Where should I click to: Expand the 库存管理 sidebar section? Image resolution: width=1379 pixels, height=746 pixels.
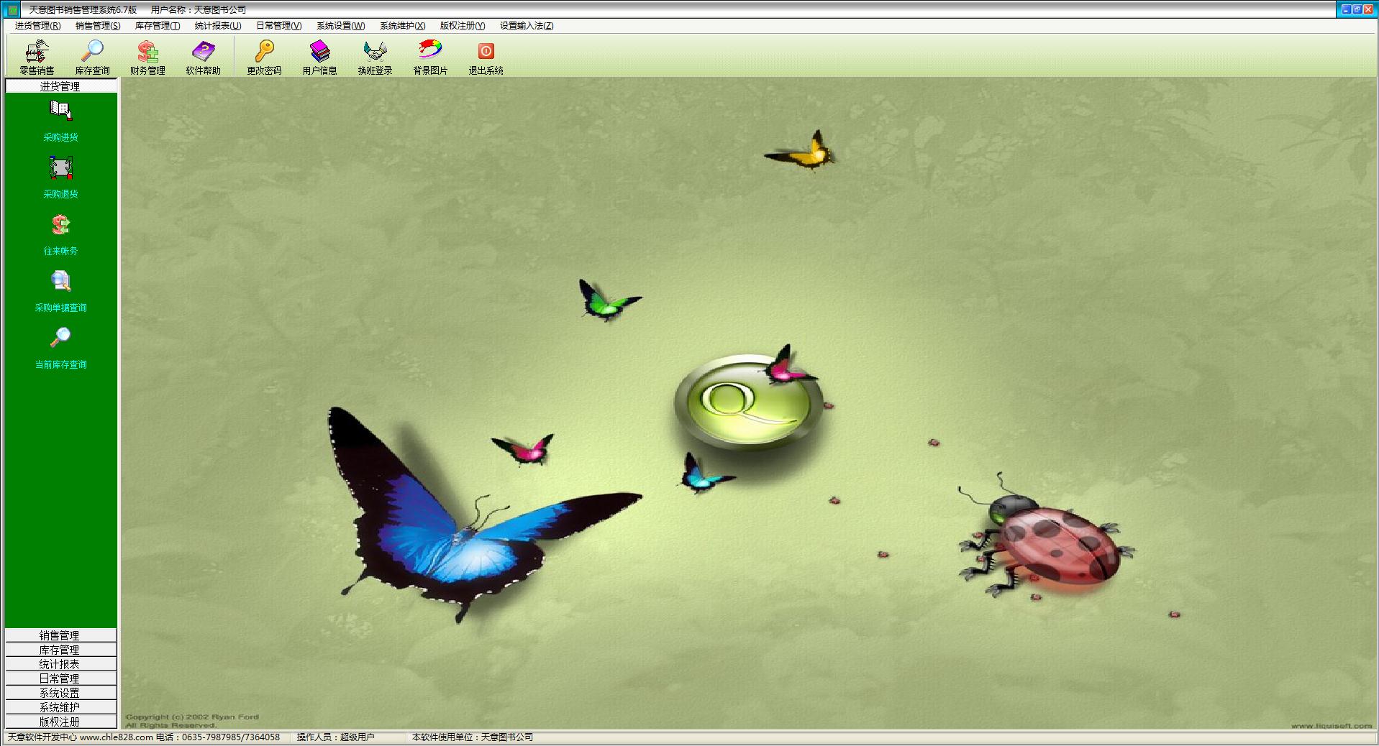click(60, 650)
